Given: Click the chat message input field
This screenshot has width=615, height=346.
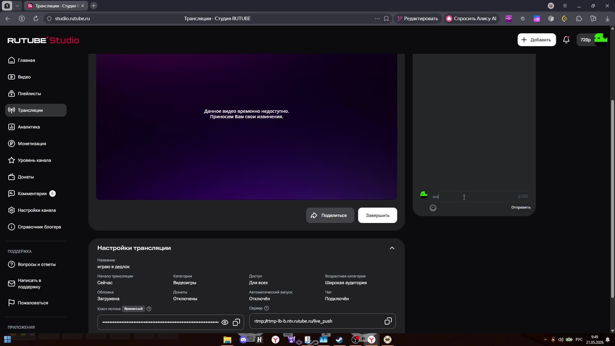Looking at the screenshot, I should point(474,196).
